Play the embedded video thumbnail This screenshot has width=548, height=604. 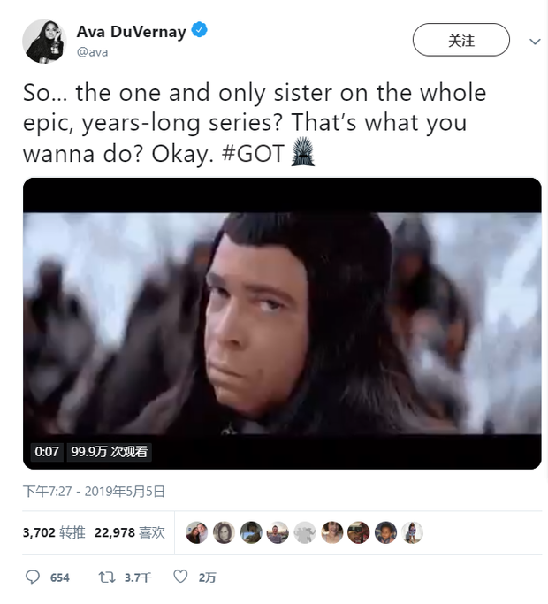point(282,323)
